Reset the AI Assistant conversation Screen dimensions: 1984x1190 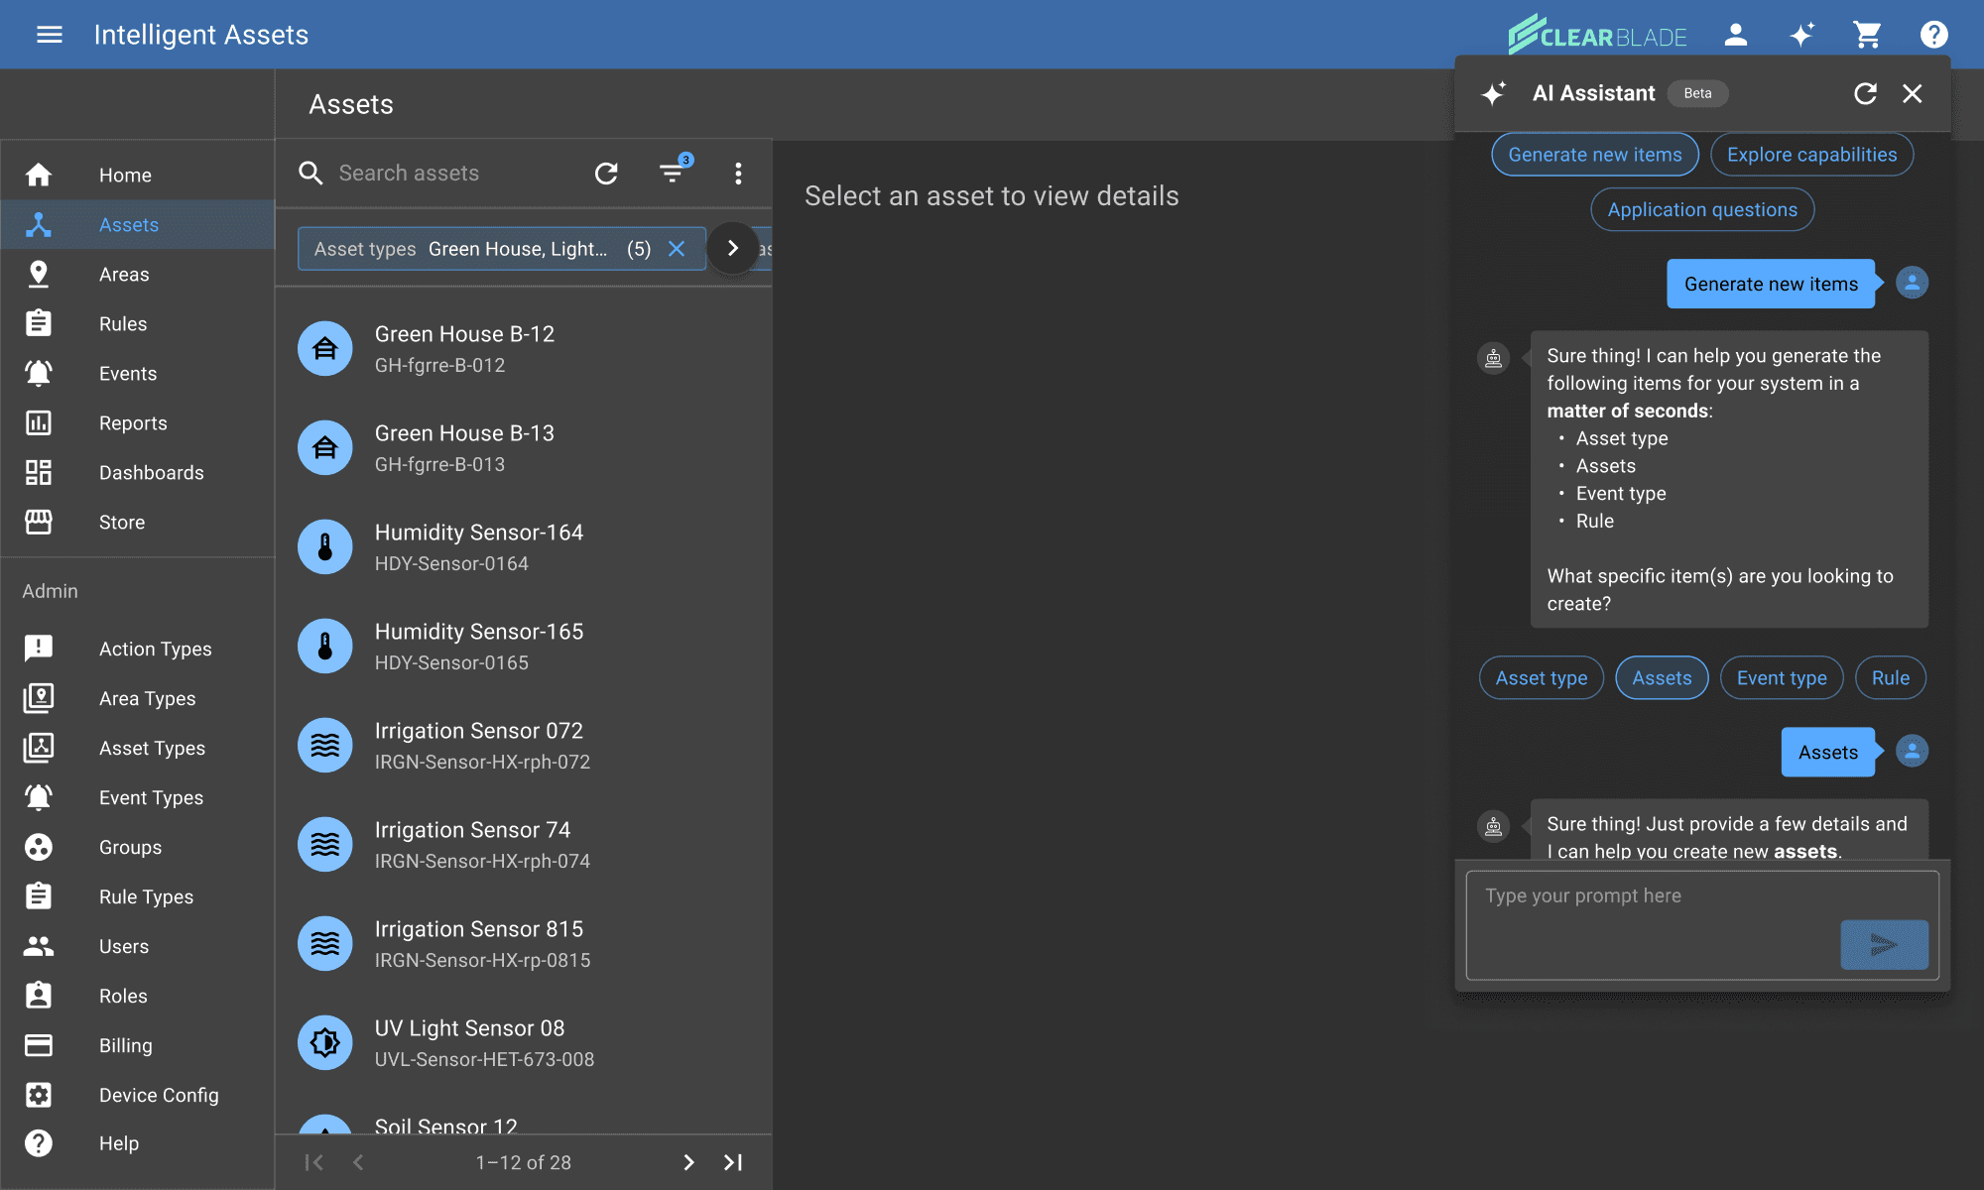1865,93
